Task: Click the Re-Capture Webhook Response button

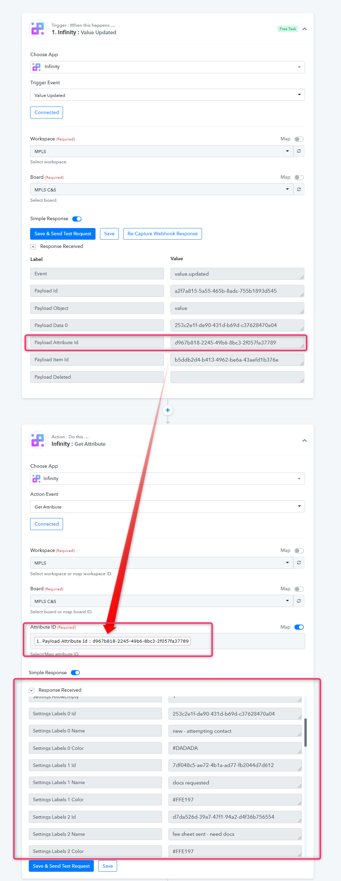Action: click(162, 234)
